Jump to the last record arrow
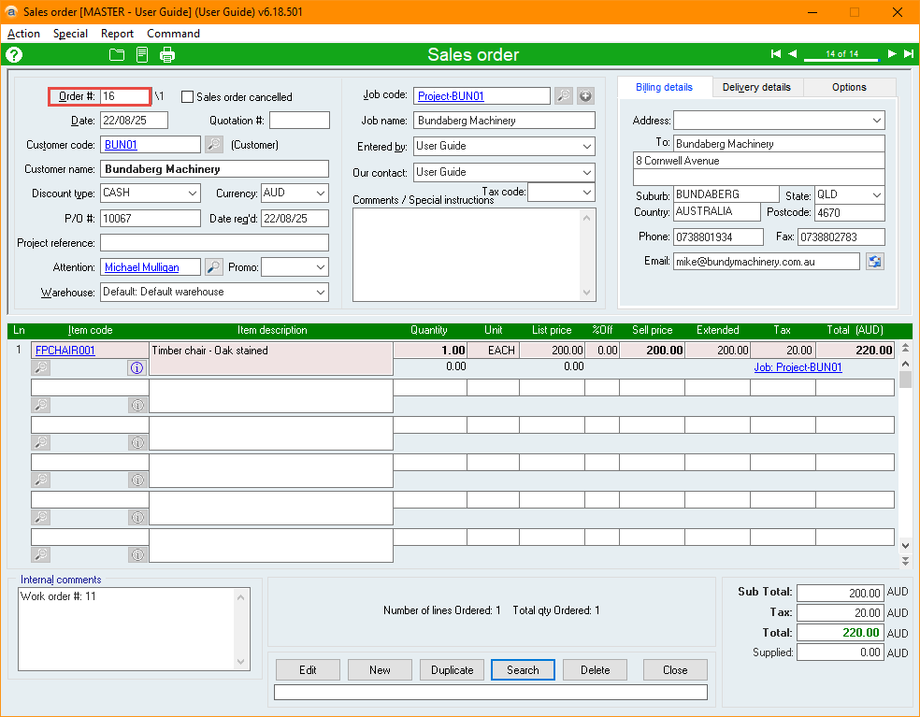 pyautogui.click(x=908, y=54)
